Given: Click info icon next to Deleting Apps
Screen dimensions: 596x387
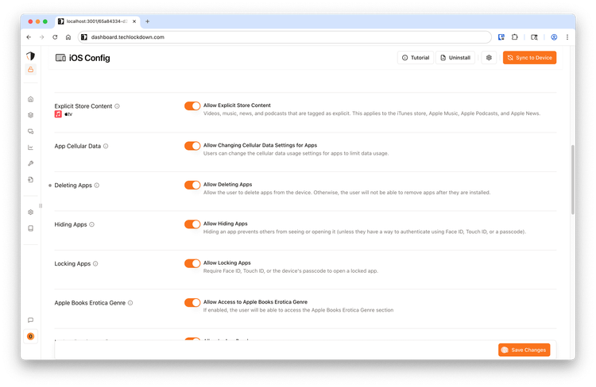Looking at the screenshot, I should click(x=97, y=186).
